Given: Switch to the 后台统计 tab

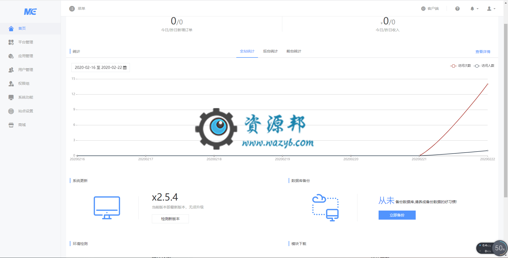Looking at the screenshot, I should coord(270,51).
